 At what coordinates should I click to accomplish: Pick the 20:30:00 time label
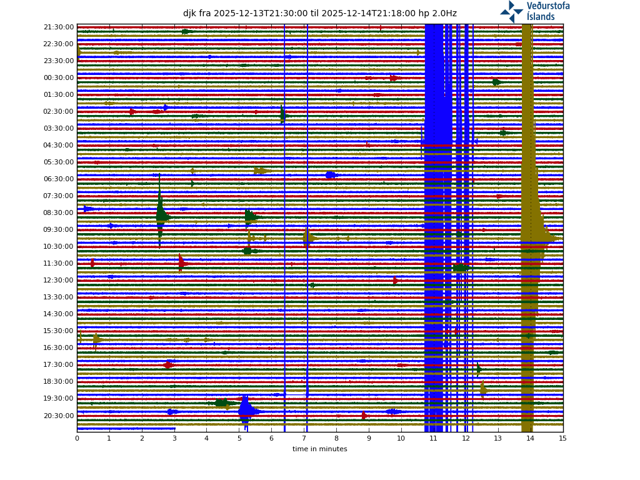[x=59, y=416]
